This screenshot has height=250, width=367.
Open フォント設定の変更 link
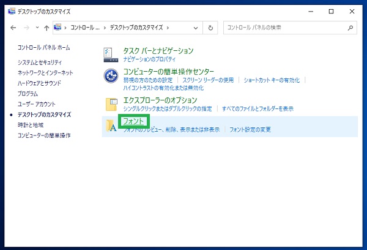click(250, 130)
